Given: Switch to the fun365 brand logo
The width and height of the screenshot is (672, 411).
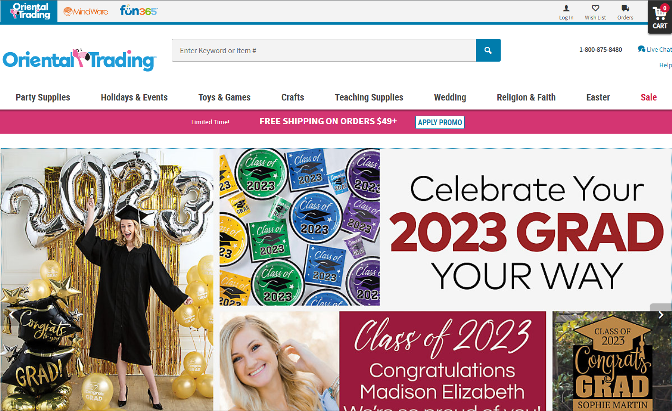Looking at the screenshot, I should [x=139, y=10].
